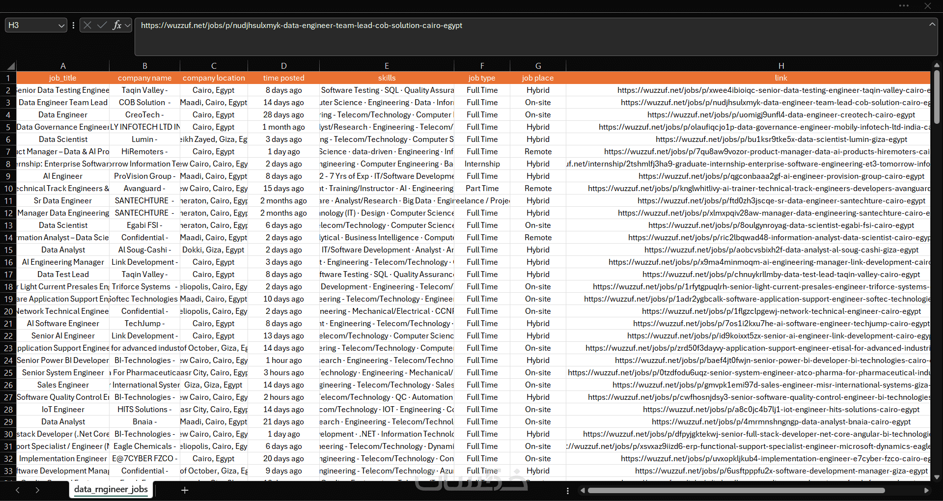Select the 'Bnaia -' cell
Viewport: 943px width, 501px height.
(145, 422)
